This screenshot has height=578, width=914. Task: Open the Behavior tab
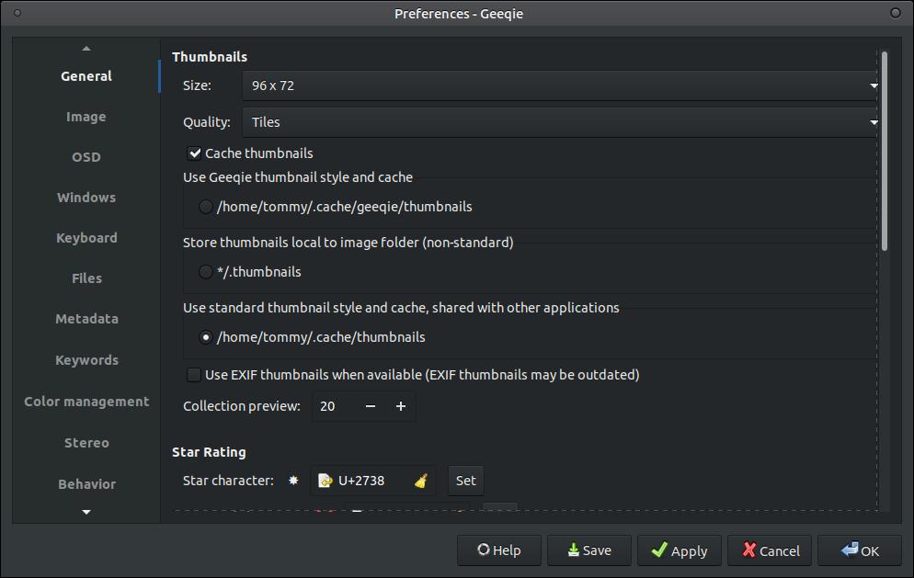[x=86, y=484]
